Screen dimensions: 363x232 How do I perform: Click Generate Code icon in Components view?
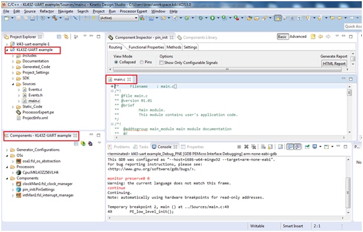pyautogui.click(x=83, y=144)
